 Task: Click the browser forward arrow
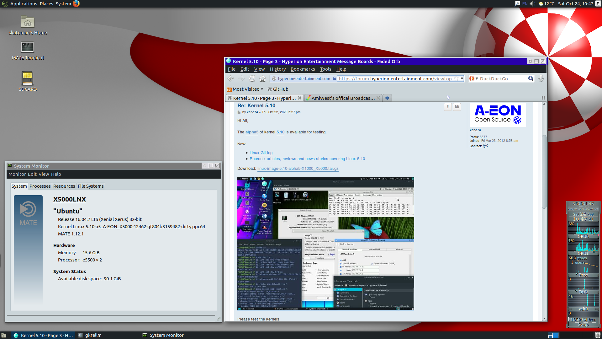[x=241, y=78]
